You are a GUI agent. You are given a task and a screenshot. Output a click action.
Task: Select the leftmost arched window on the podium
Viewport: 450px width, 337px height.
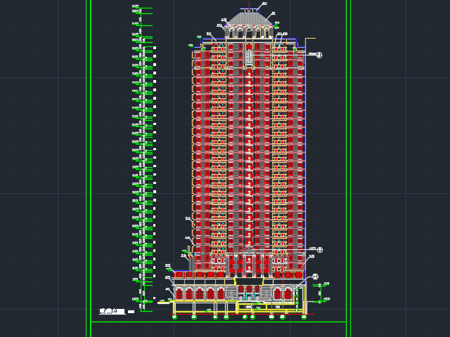coord(178,293)
